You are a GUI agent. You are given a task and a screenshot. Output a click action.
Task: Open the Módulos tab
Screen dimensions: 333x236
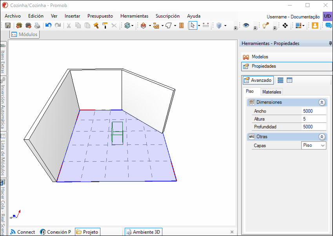(24, 34)
